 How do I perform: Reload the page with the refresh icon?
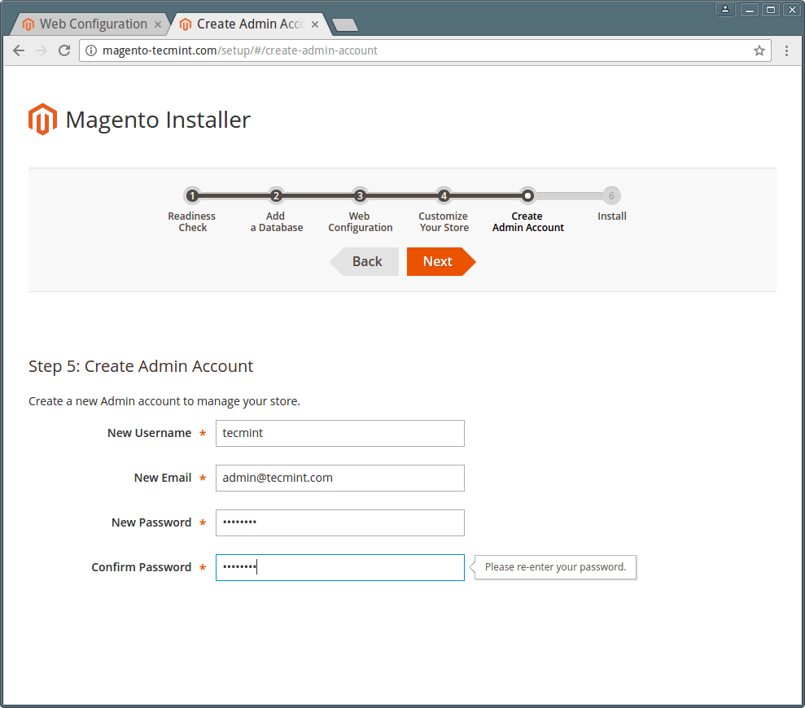point(64,50)
